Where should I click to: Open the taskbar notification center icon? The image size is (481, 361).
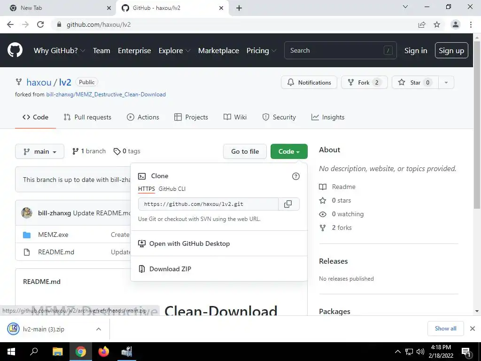coord(466,352)
